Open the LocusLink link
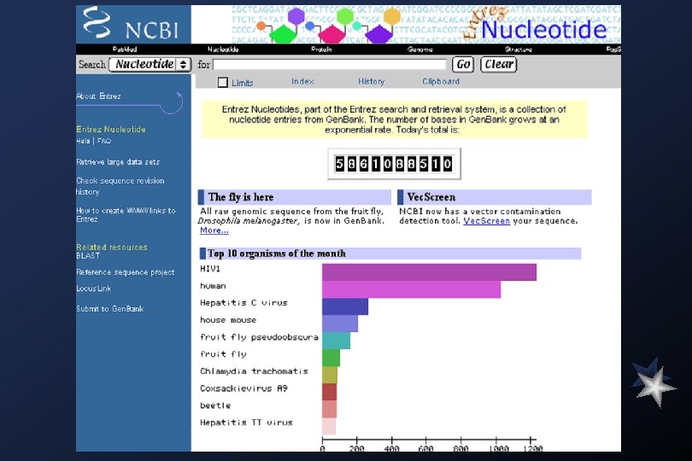The width and height of the screenshot is (692, 461). coord(94,289)
